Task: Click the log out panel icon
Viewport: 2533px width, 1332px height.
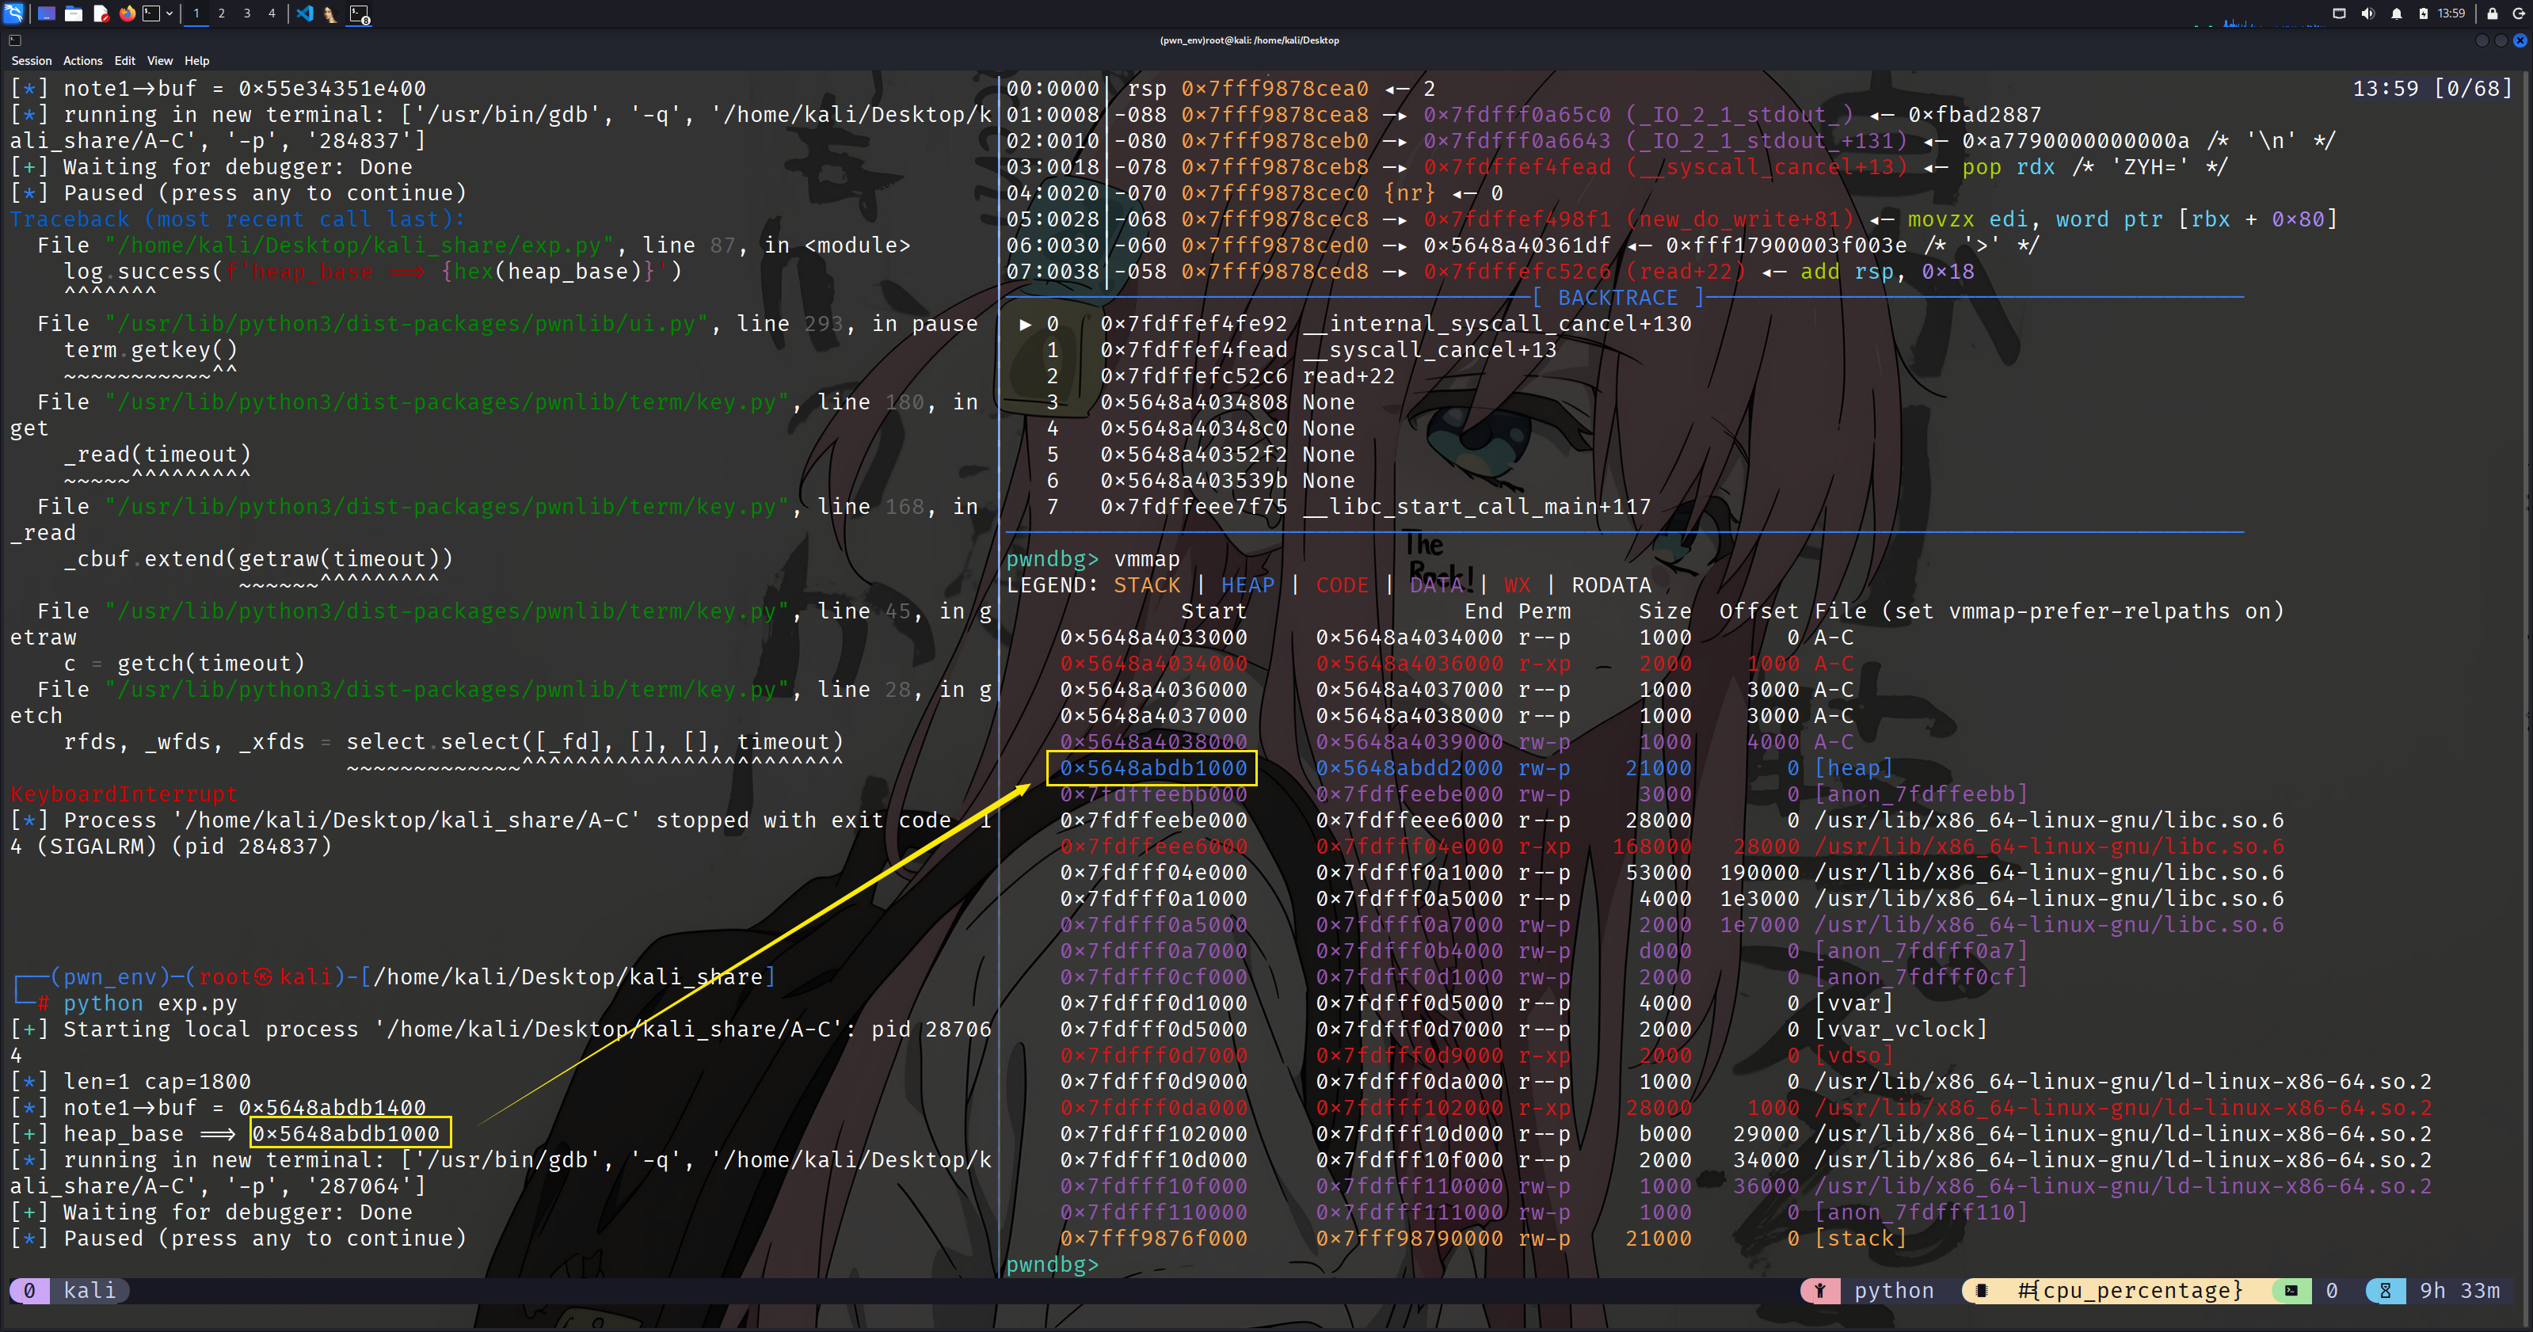Action: (2520, 13)
